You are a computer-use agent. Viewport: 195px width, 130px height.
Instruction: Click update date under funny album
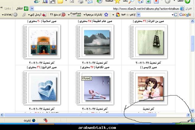point(95,109)
